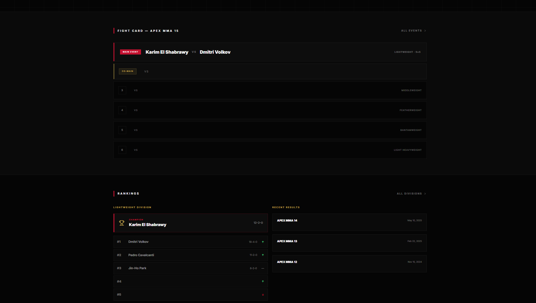Open the All Divisions link
The width and height of the screenshot is (536, 303).
tap(411, 194)
